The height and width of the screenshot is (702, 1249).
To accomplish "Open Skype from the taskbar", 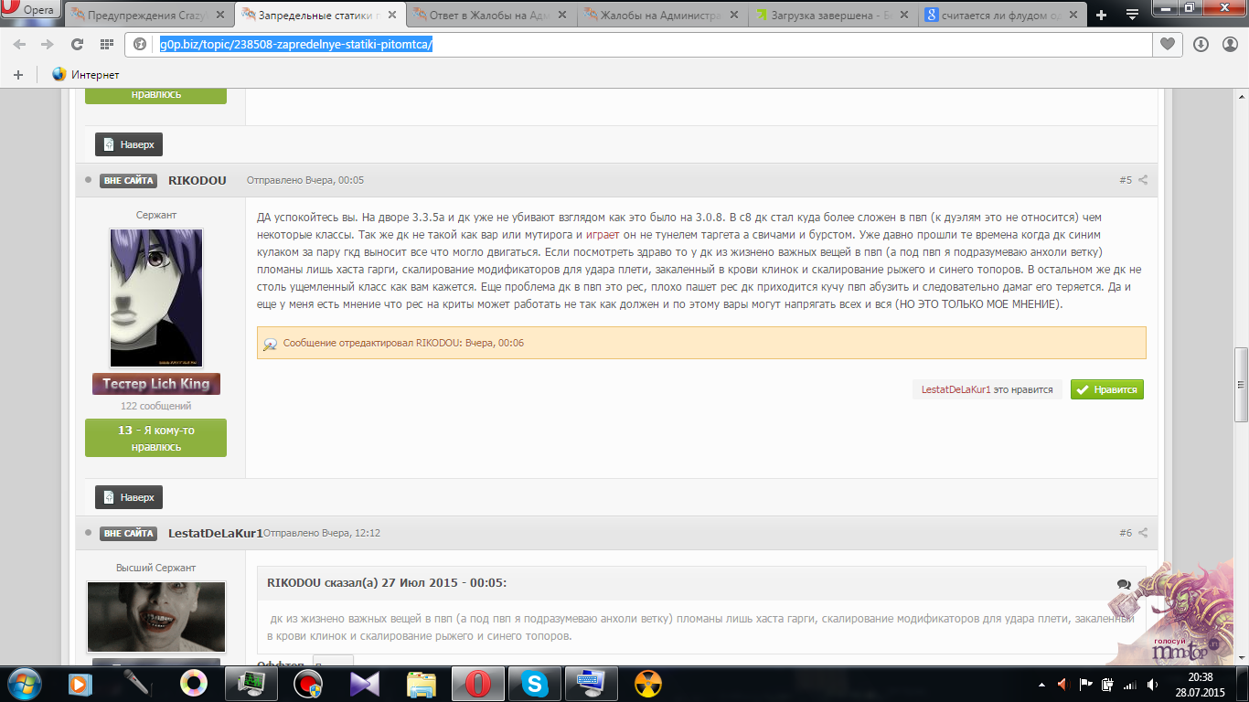I will tap(533, 682).
